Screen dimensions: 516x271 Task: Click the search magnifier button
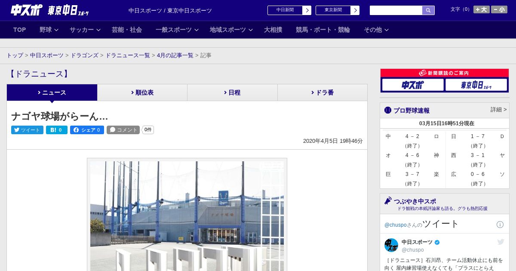[x=428, y=10]
